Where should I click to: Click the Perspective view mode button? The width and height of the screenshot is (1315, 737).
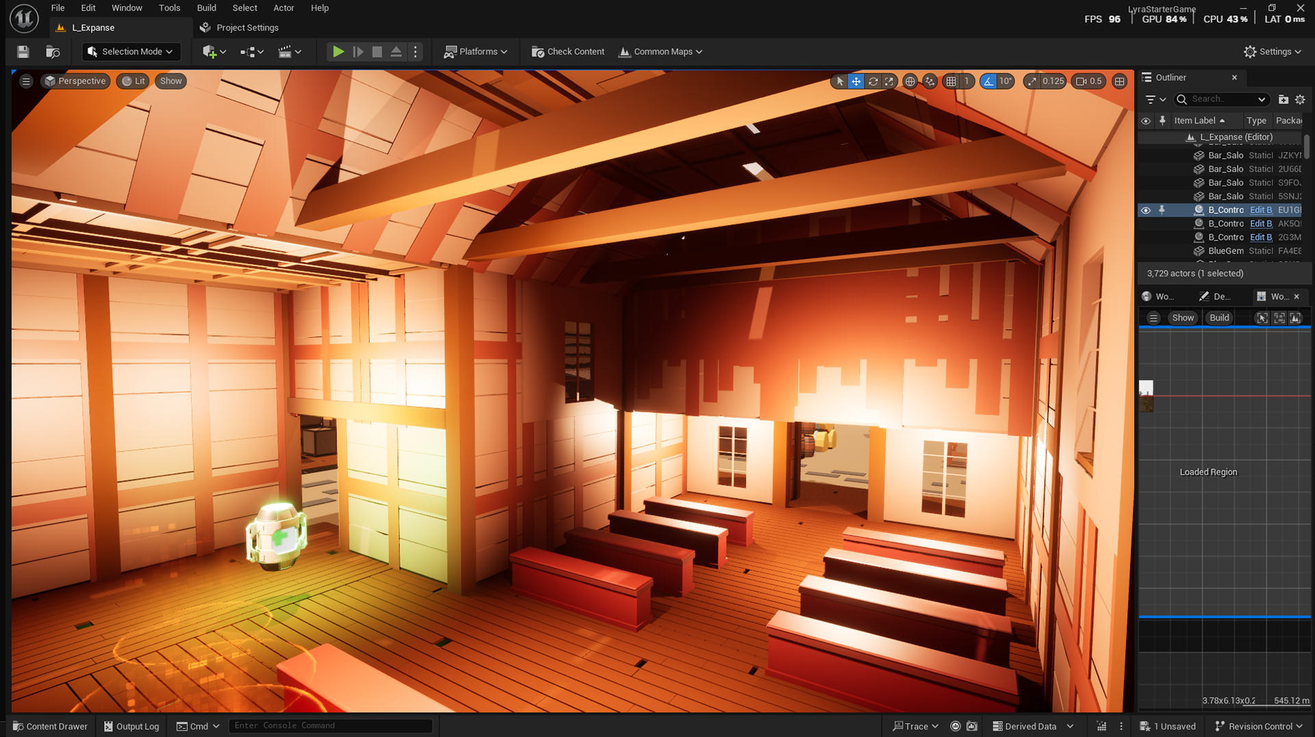tap(75, 81)
